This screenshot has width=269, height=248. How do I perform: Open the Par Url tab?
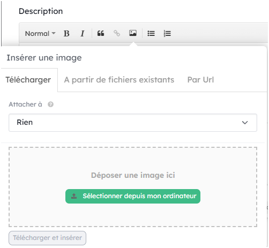click(200, 80)
